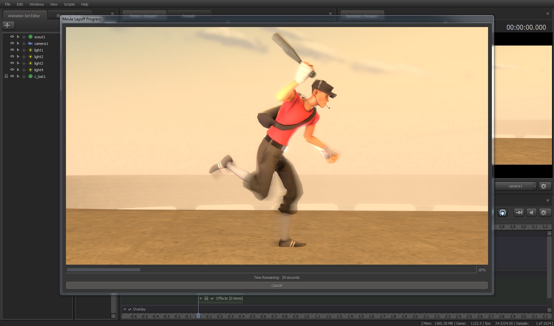Toggle visibility eye for light3
This screenshot has width=554, height=326.
click(x=12, y=63)
